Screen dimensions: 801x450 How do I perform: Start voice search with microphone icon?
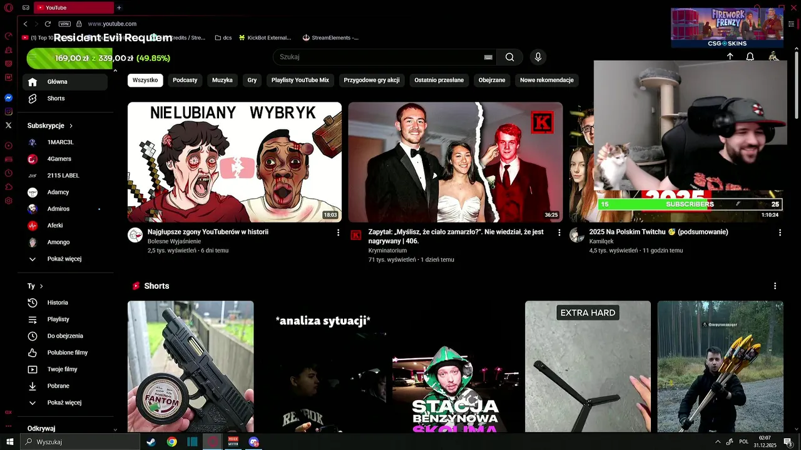pos(538,57)
